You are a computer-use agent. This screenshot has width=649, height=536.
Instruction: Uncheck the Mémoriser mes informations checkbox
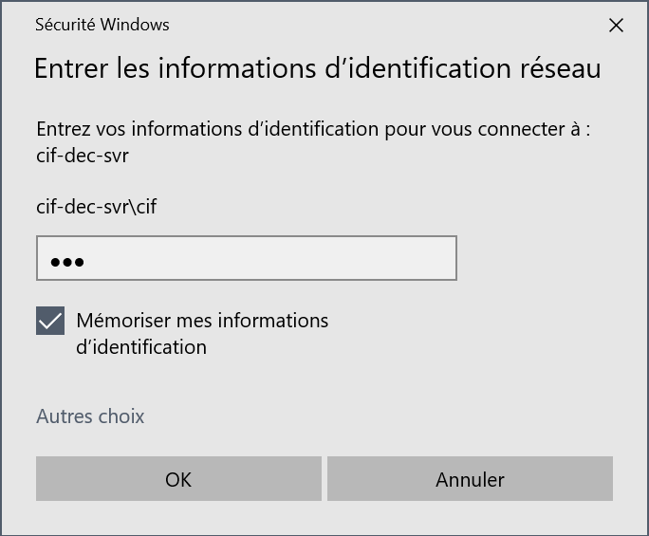point(50,322)
